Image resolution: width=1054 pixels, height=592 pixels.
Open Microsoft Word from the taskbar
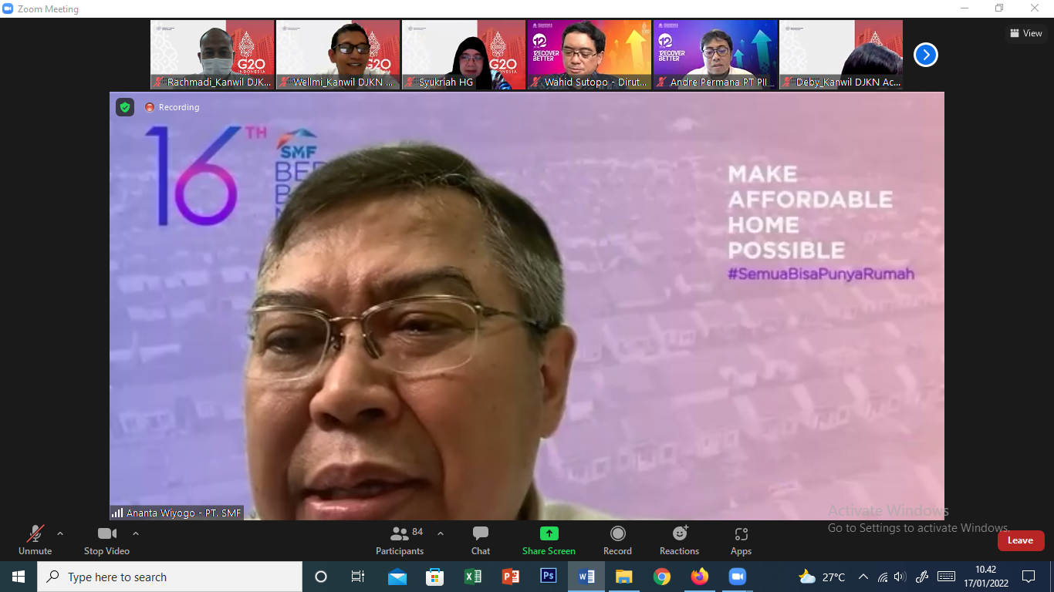tap(586, 577)
